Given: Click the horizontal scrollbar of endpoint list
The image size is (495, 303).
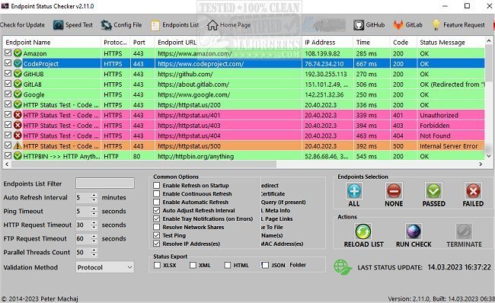Looking at the screenshot, I should pos(144,164).
